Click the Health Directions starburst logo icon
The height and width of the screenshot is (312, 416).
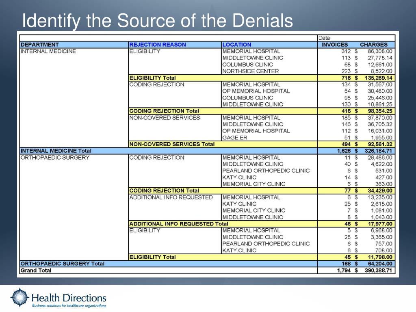[x=19, y=297]
